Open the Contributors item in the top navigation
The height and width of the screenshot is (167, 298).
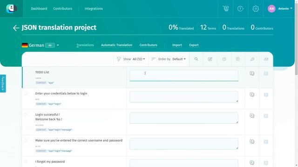point(63,8)
